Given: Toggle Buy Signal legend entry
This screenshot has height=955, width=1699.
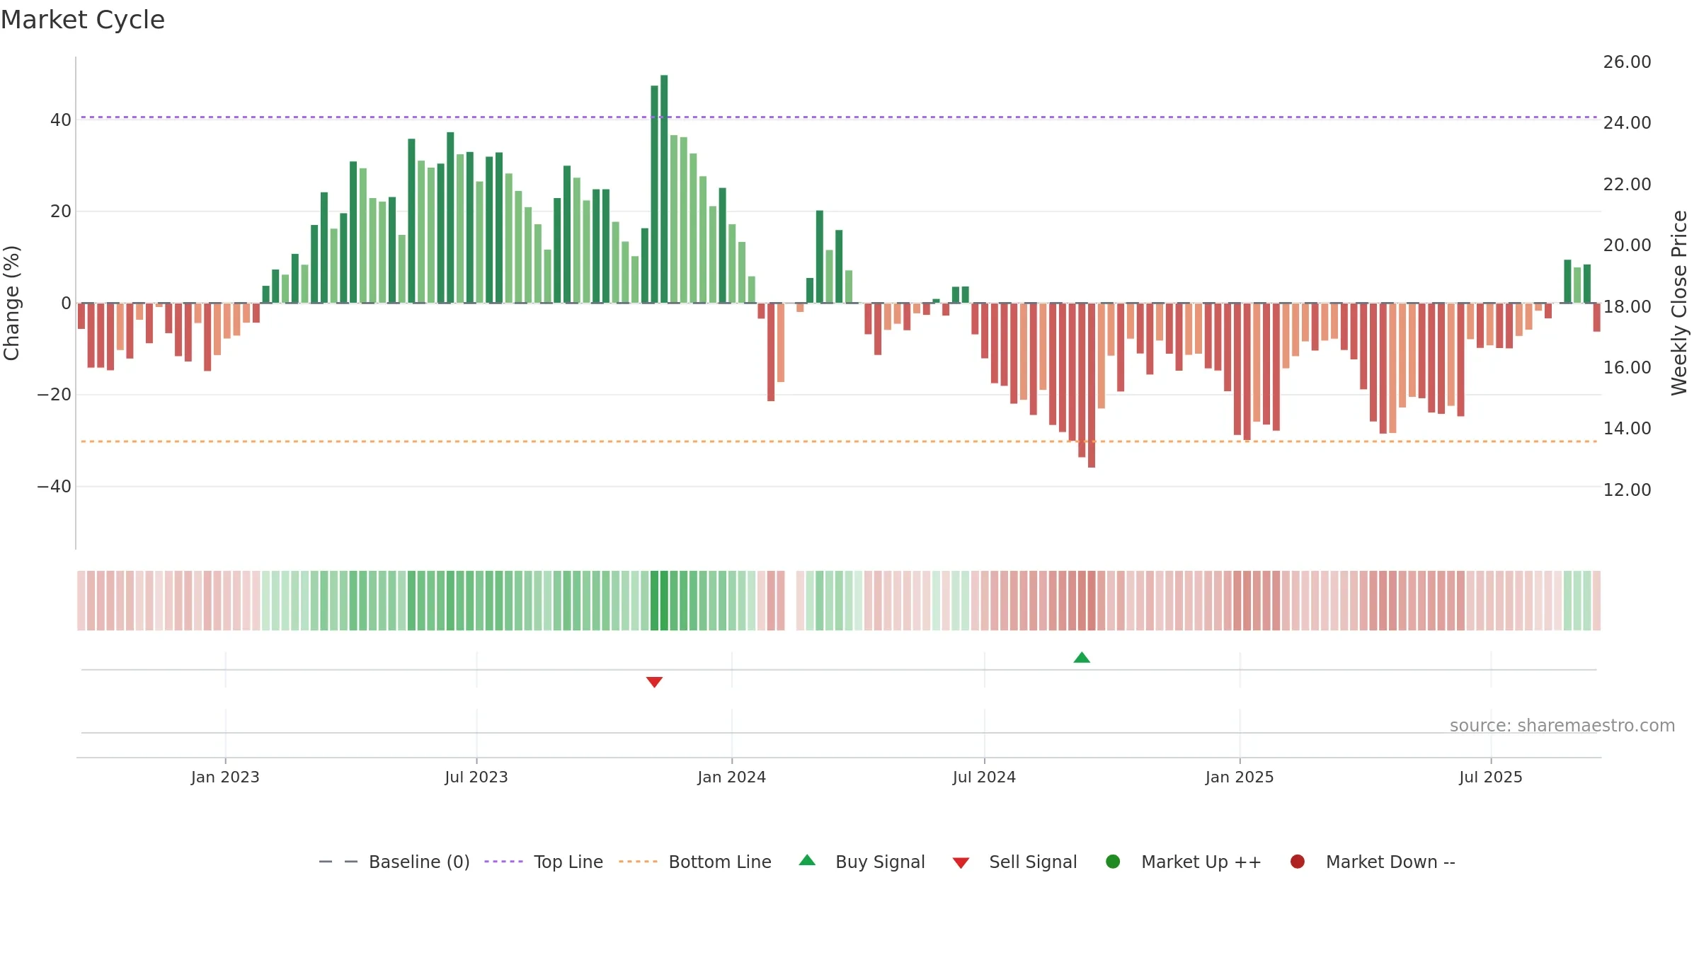Looking at the screenshot, I should coord(862,862).
